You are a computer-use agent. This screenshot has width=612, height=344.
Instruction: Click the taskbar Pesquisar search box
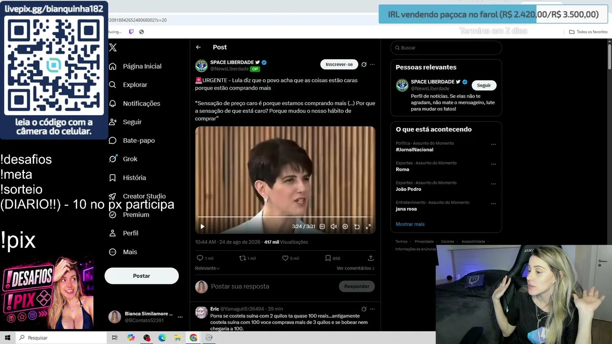click(x=62, y=338)
